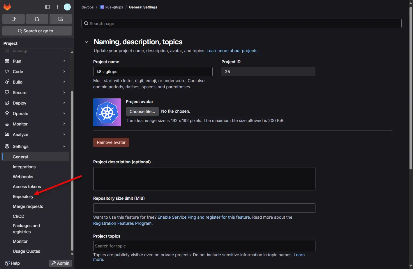Screen dimensions: 413x269
Task: Open the user avatar menu
Action: [x=67, y=7]
